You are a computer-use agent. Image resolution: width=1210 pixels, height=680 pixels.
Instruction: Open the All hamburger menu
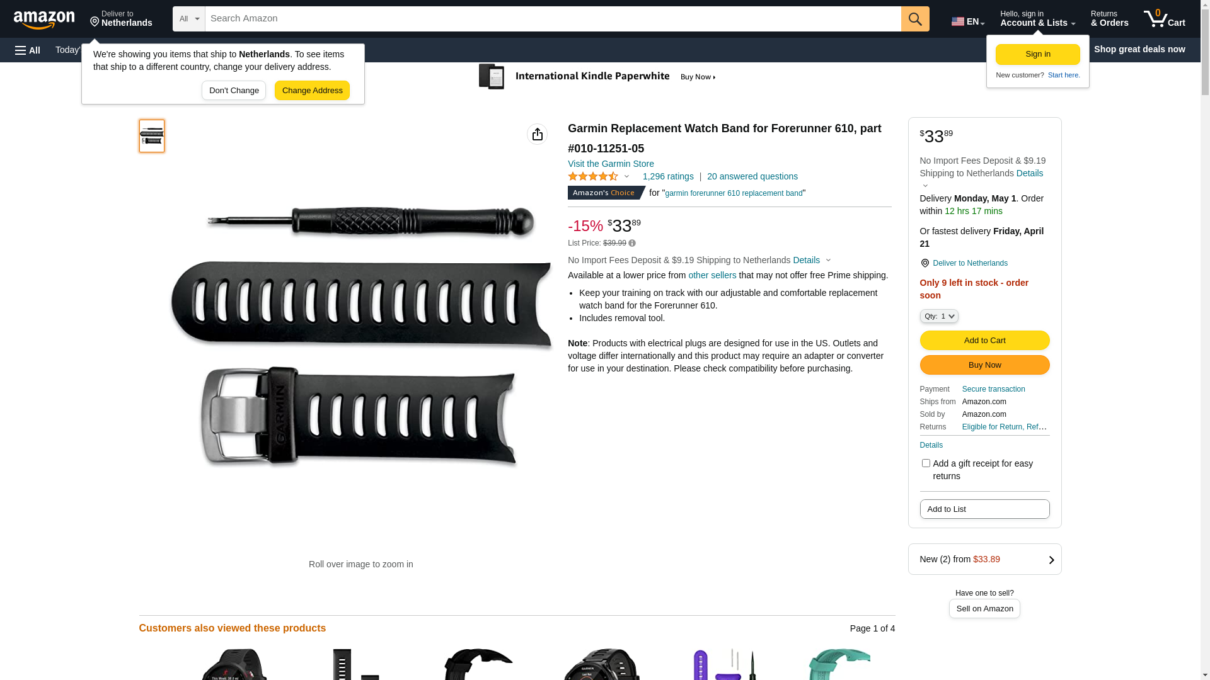[28, 50]
